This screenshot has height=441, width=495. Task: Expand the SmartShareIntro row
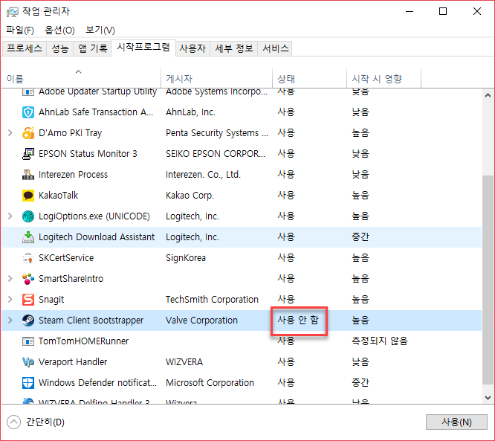coord(10,278)
